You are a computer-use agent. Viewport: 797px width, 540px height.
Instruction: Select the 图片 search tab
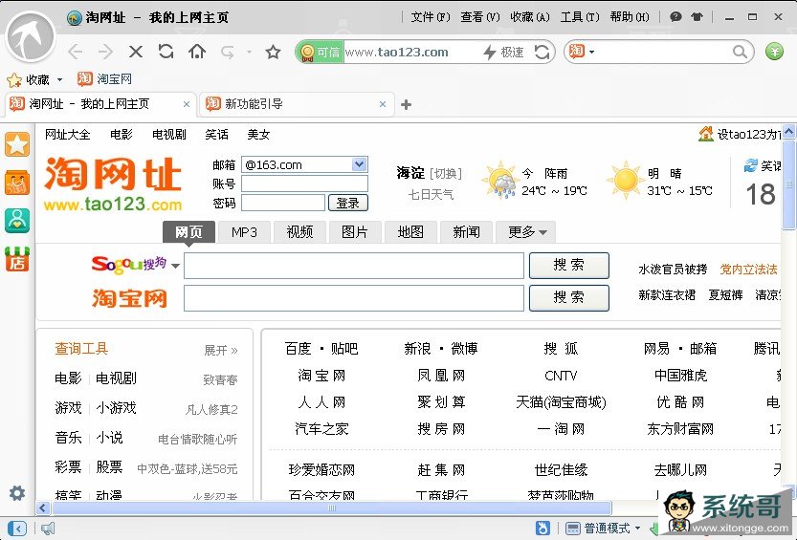point(355,232)
